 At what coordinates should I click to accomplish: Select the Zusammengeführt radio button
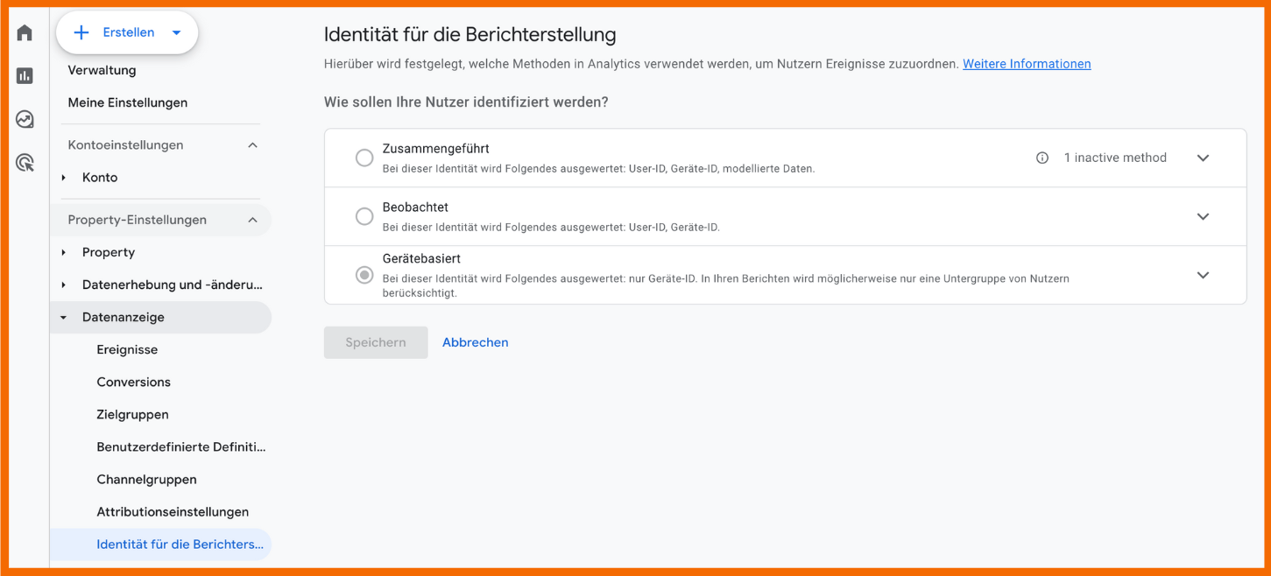pos(364,158)
